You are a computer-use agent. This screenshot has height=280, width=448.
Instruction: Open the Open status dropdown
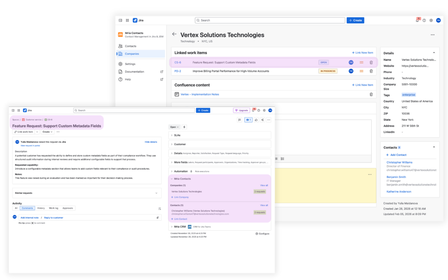tap(174, 127)
